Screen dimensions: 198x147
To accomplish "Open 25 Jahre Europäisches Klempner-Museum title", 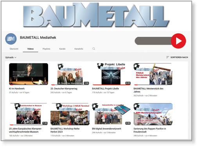I will [25, 130].
